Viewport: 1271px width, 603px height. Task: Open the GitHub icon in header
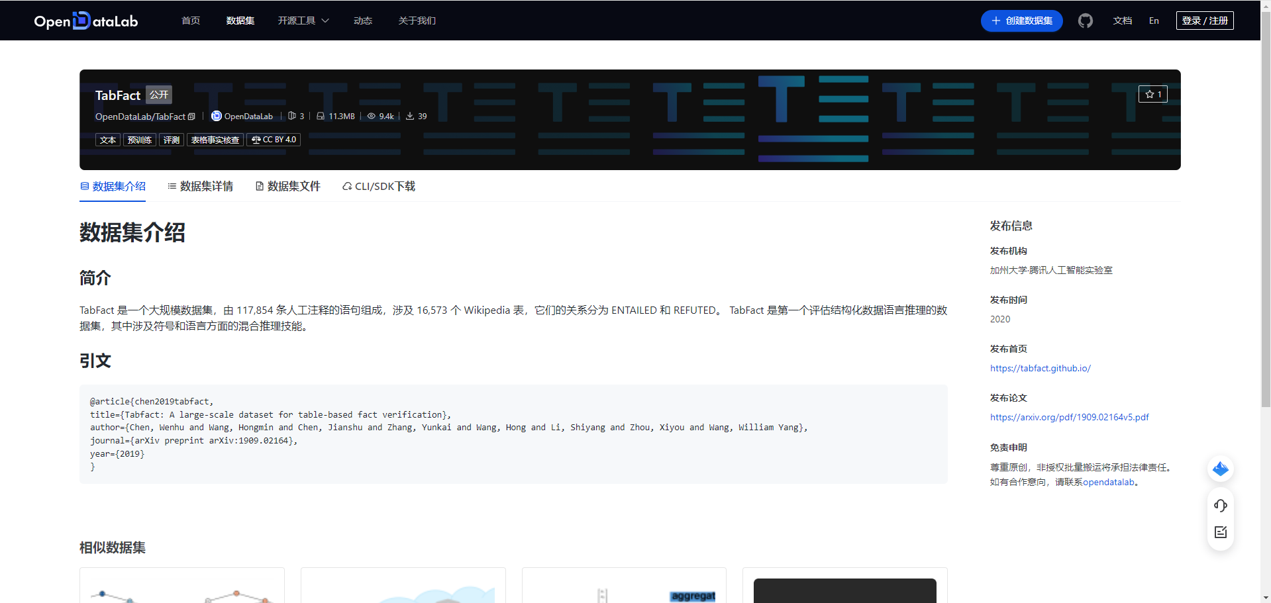click(x=1085, y=21)
